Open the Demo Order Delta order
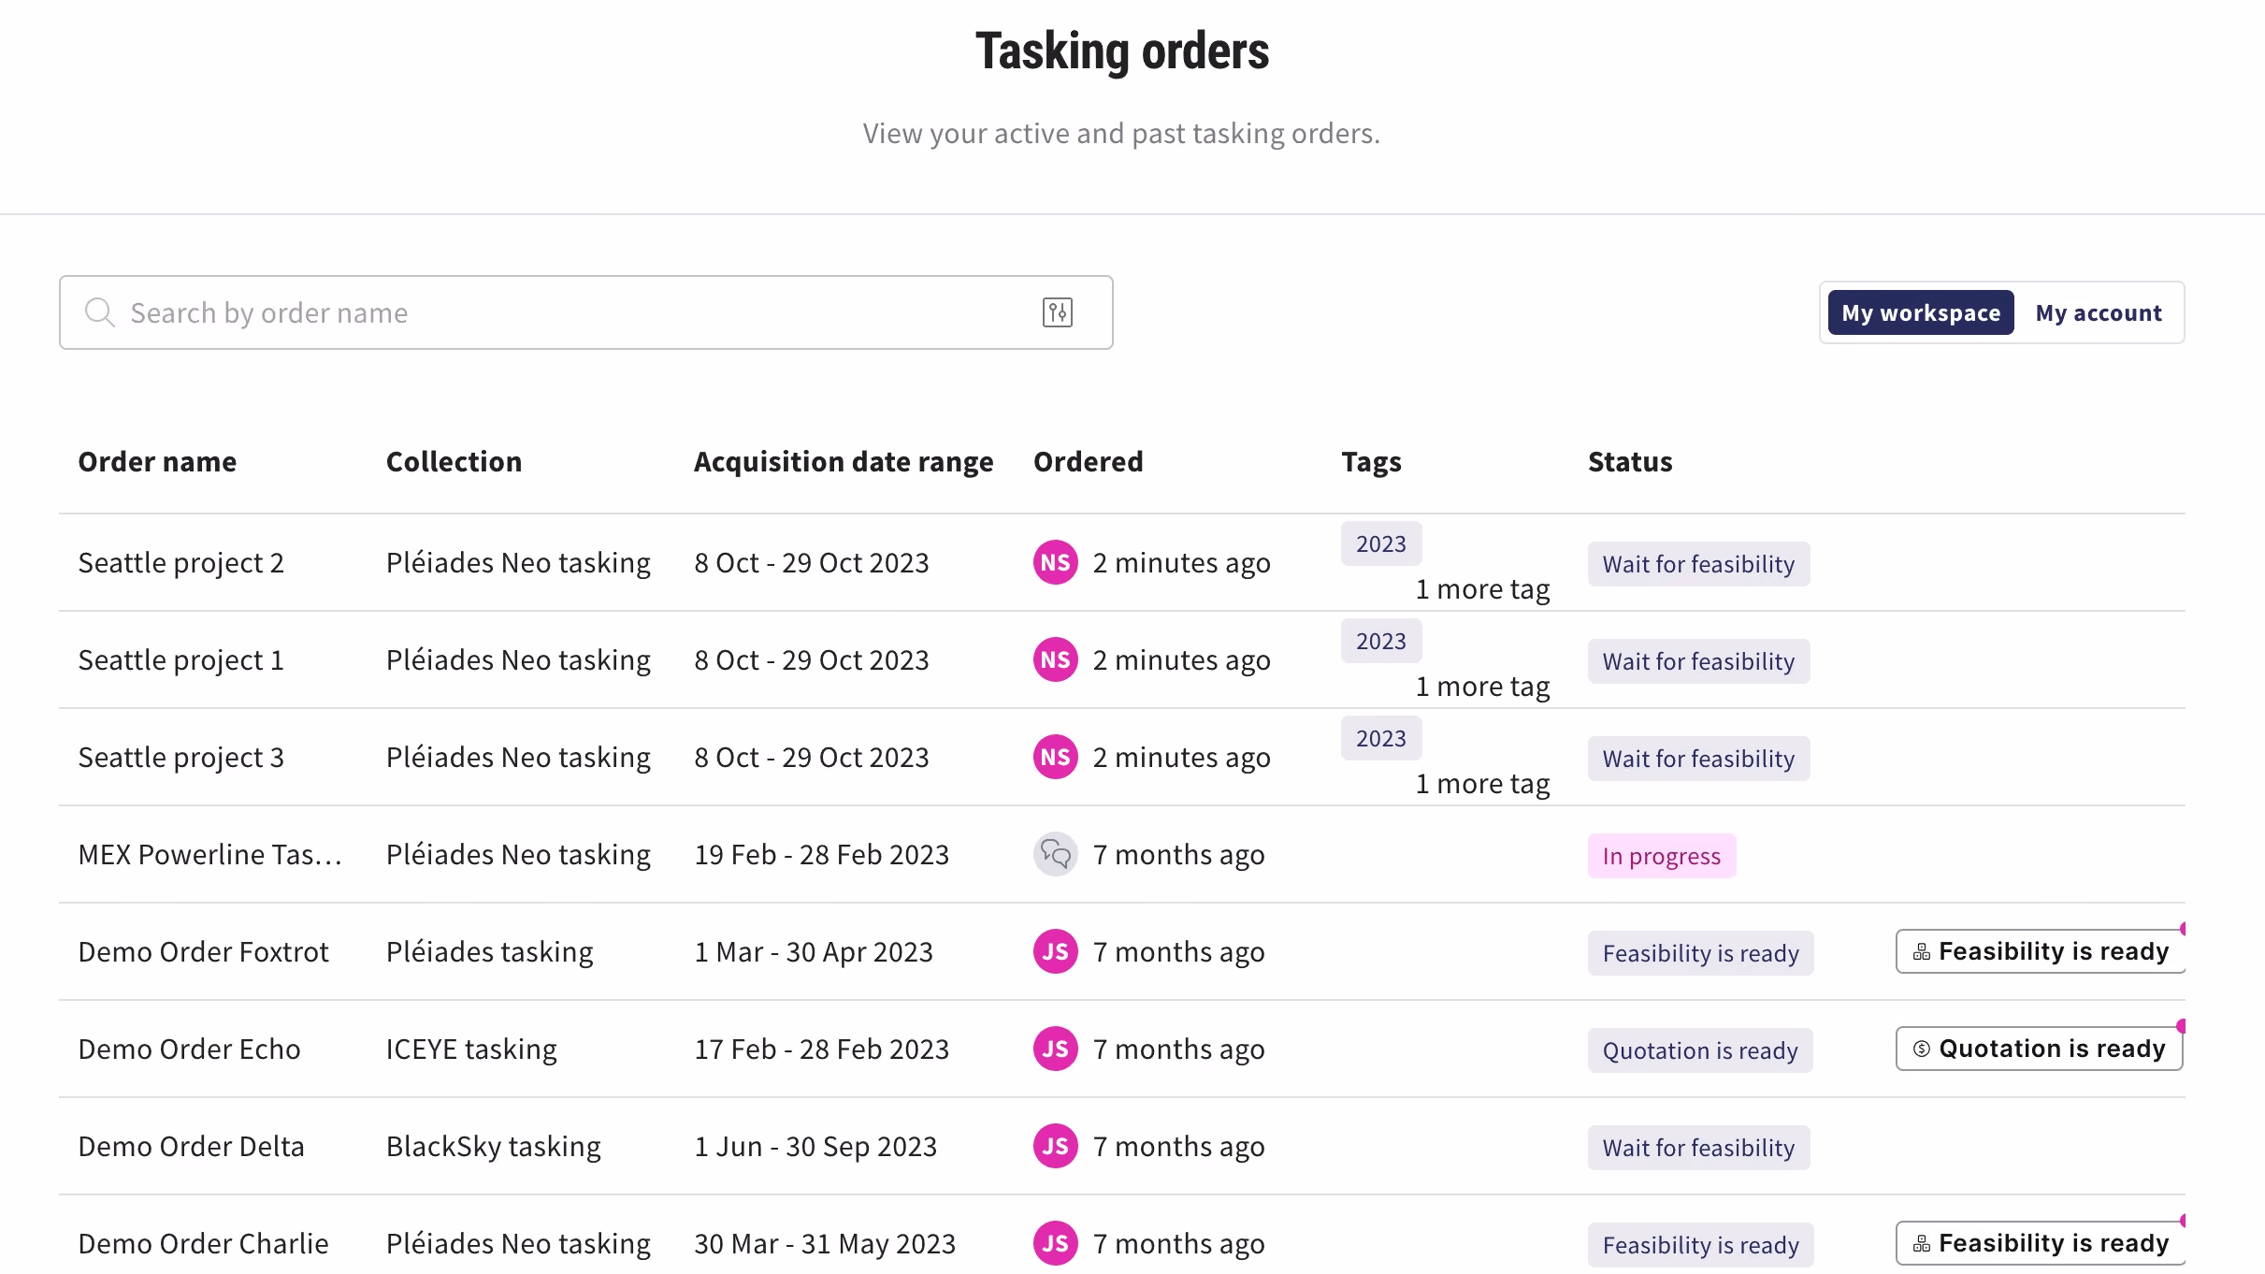Viewport: 2265px width, 1274px height. pos(192,1147)
